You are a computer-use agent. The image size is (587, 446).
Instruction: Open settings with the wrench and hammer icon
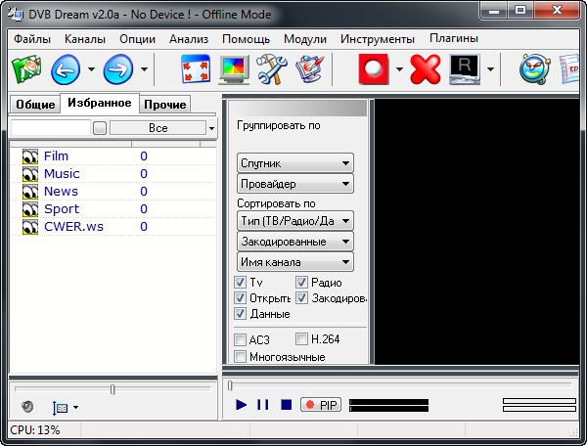268,69
